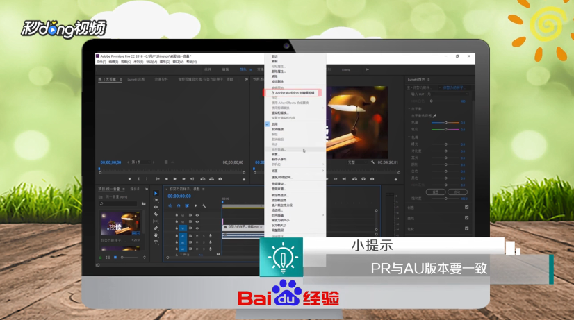Image resolution: width=574 pixels, height=320 pixels.
Task: Select Unlink in context menu
Action: 277,130
